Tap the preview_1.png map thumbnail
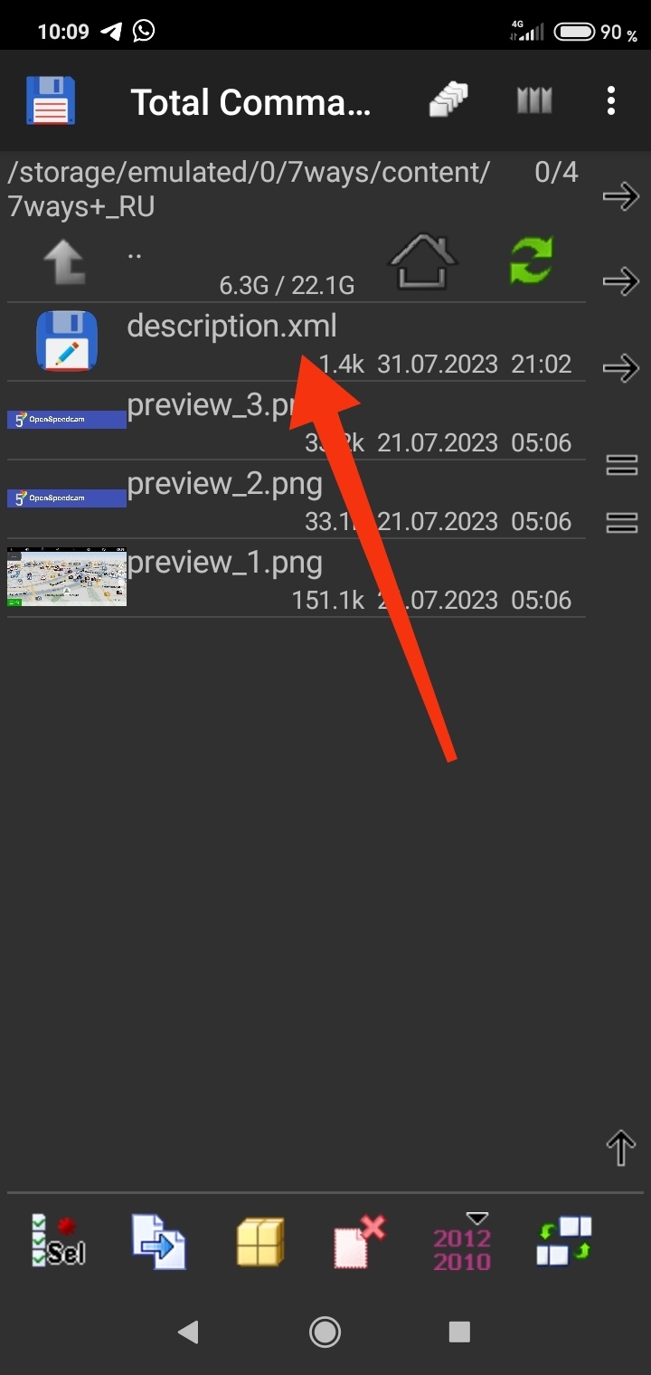The height and width of the screenshot is (1375, 651). (x=67, y=576)
